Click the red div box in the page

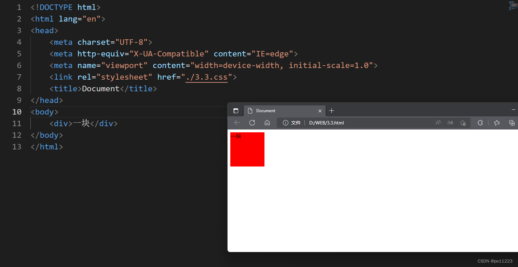point(247,149)
